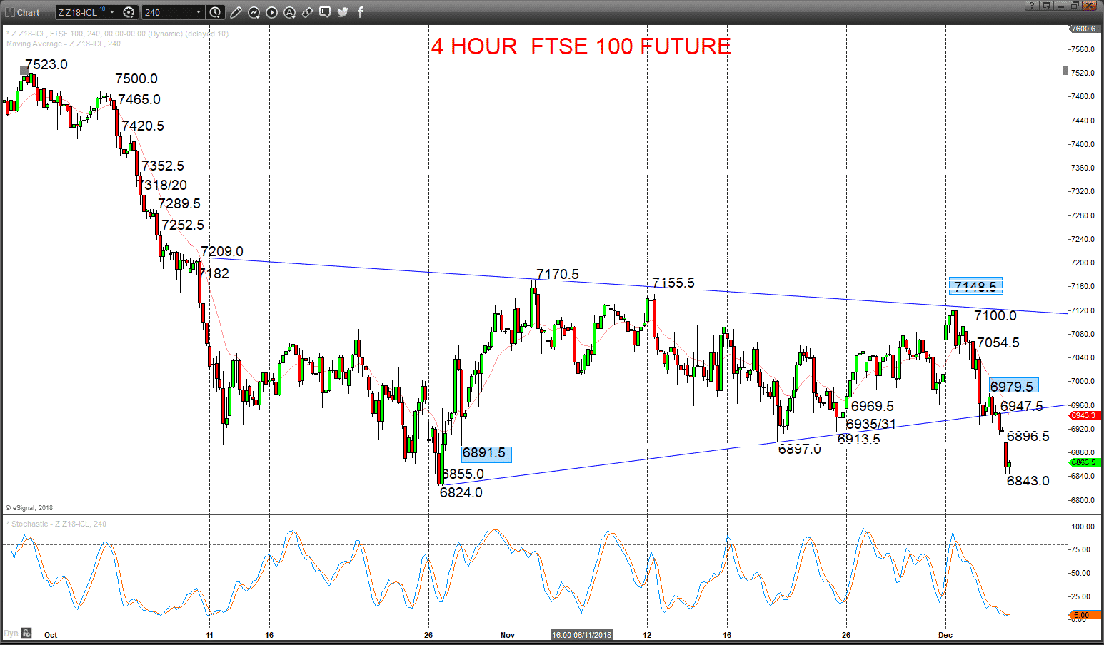Click the replay play-circle icon

271,12
